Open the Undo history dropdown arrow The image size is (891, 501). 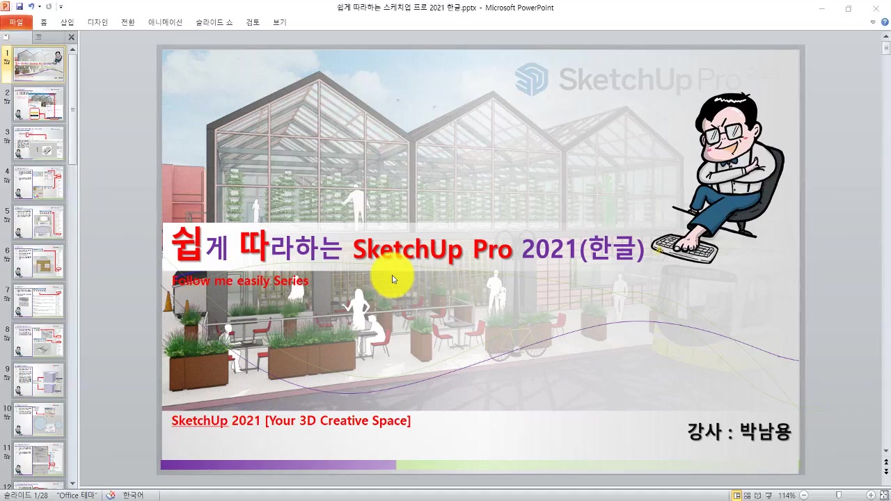[39, 7]
